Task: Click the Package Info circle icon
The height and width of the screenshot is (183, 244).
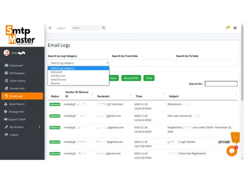Action: point(5,111)
